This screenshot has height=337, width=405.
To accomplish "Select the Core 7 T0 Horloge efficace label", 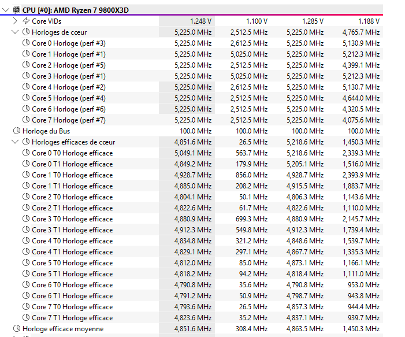I will (72, 307).
